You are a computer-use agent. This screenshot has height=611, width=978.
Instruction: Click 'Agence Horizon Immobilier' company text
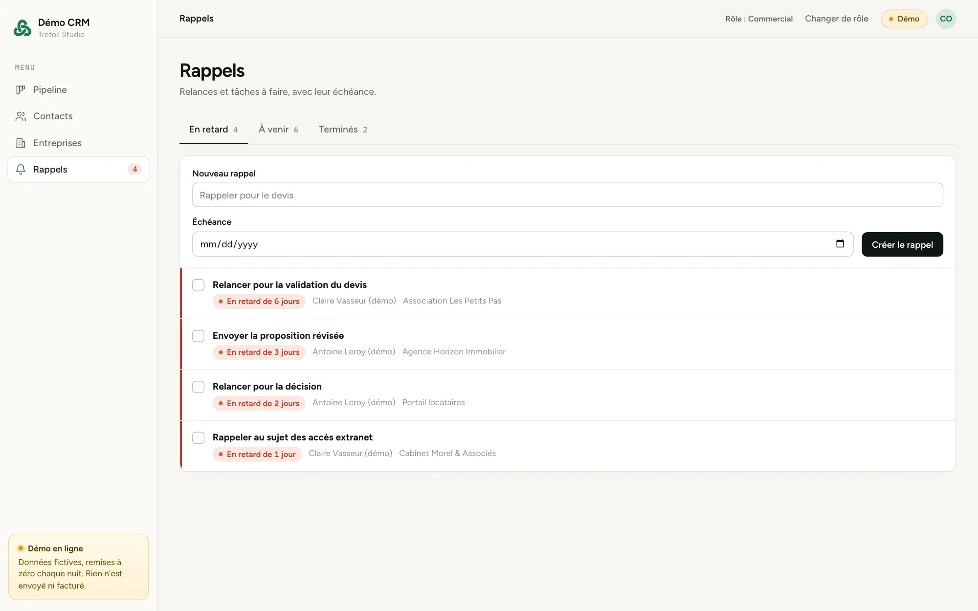(x=454, y=352)
